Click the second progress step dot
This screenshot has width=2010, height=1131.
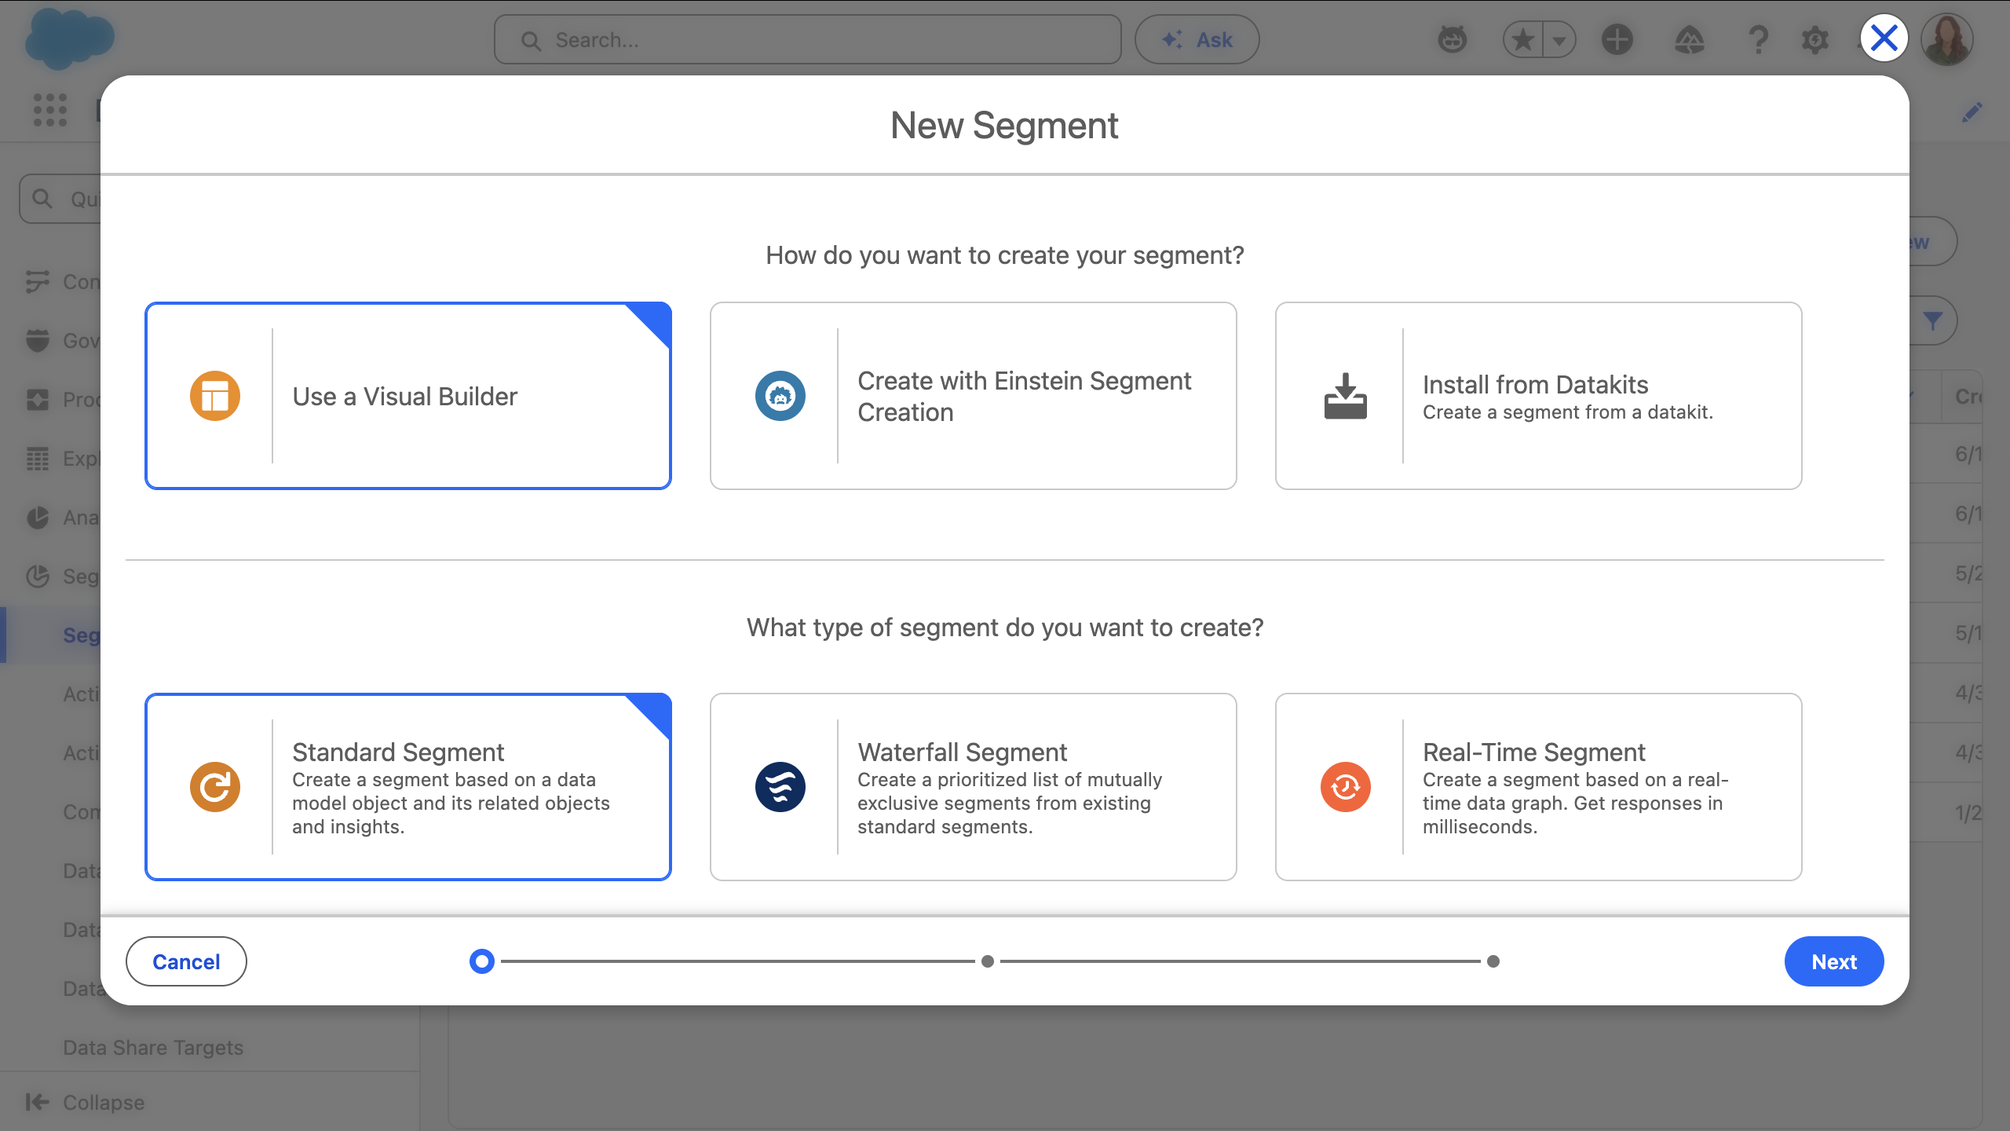(988, 961)
